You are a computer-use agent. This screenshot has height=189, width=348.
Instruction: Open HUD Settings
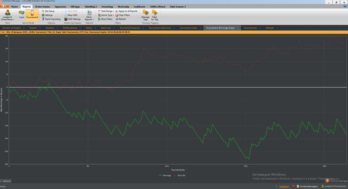coord(73,19)
